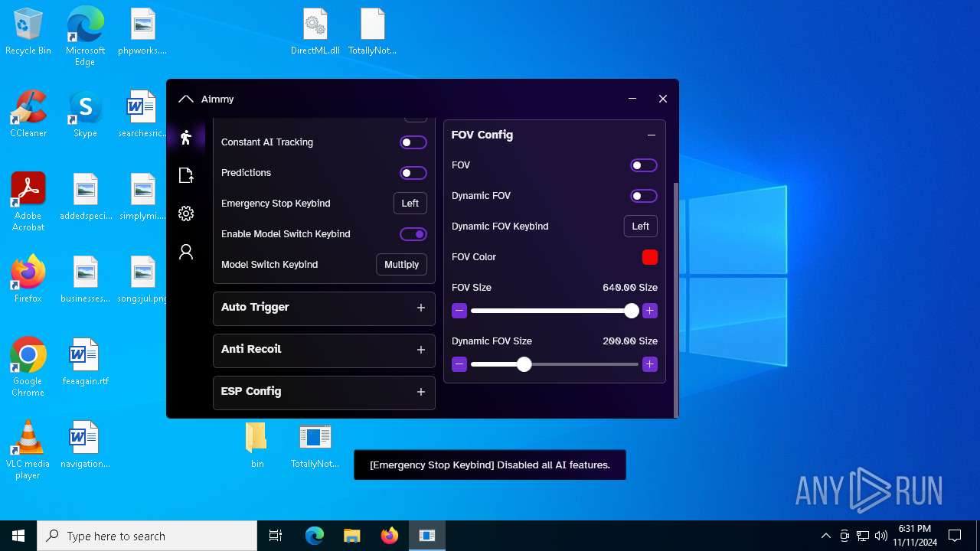Minimize the Aimmy window
This screenshot has width=980, height=551.
632,99
